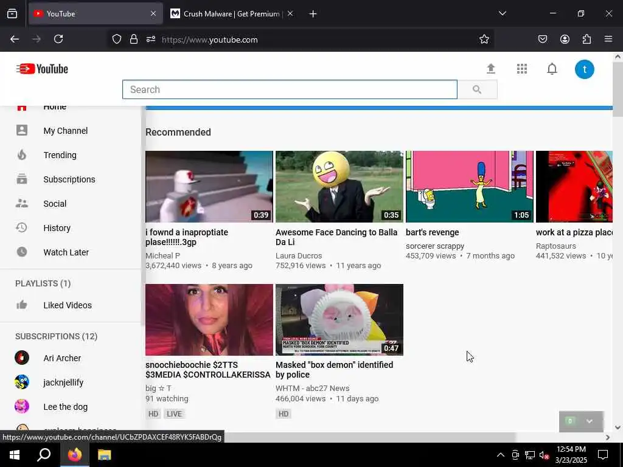Play Awesome Face Dancing video thumbnail
The height and width of the screenshot is (467, 623).
pos(339,187)
